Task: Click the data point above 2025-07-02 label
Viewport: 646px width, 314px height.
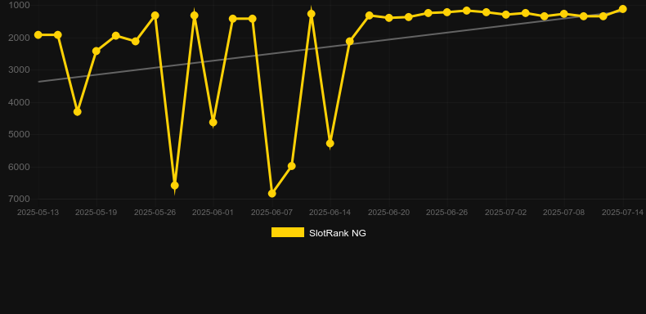Action: (x=506, y=15)
